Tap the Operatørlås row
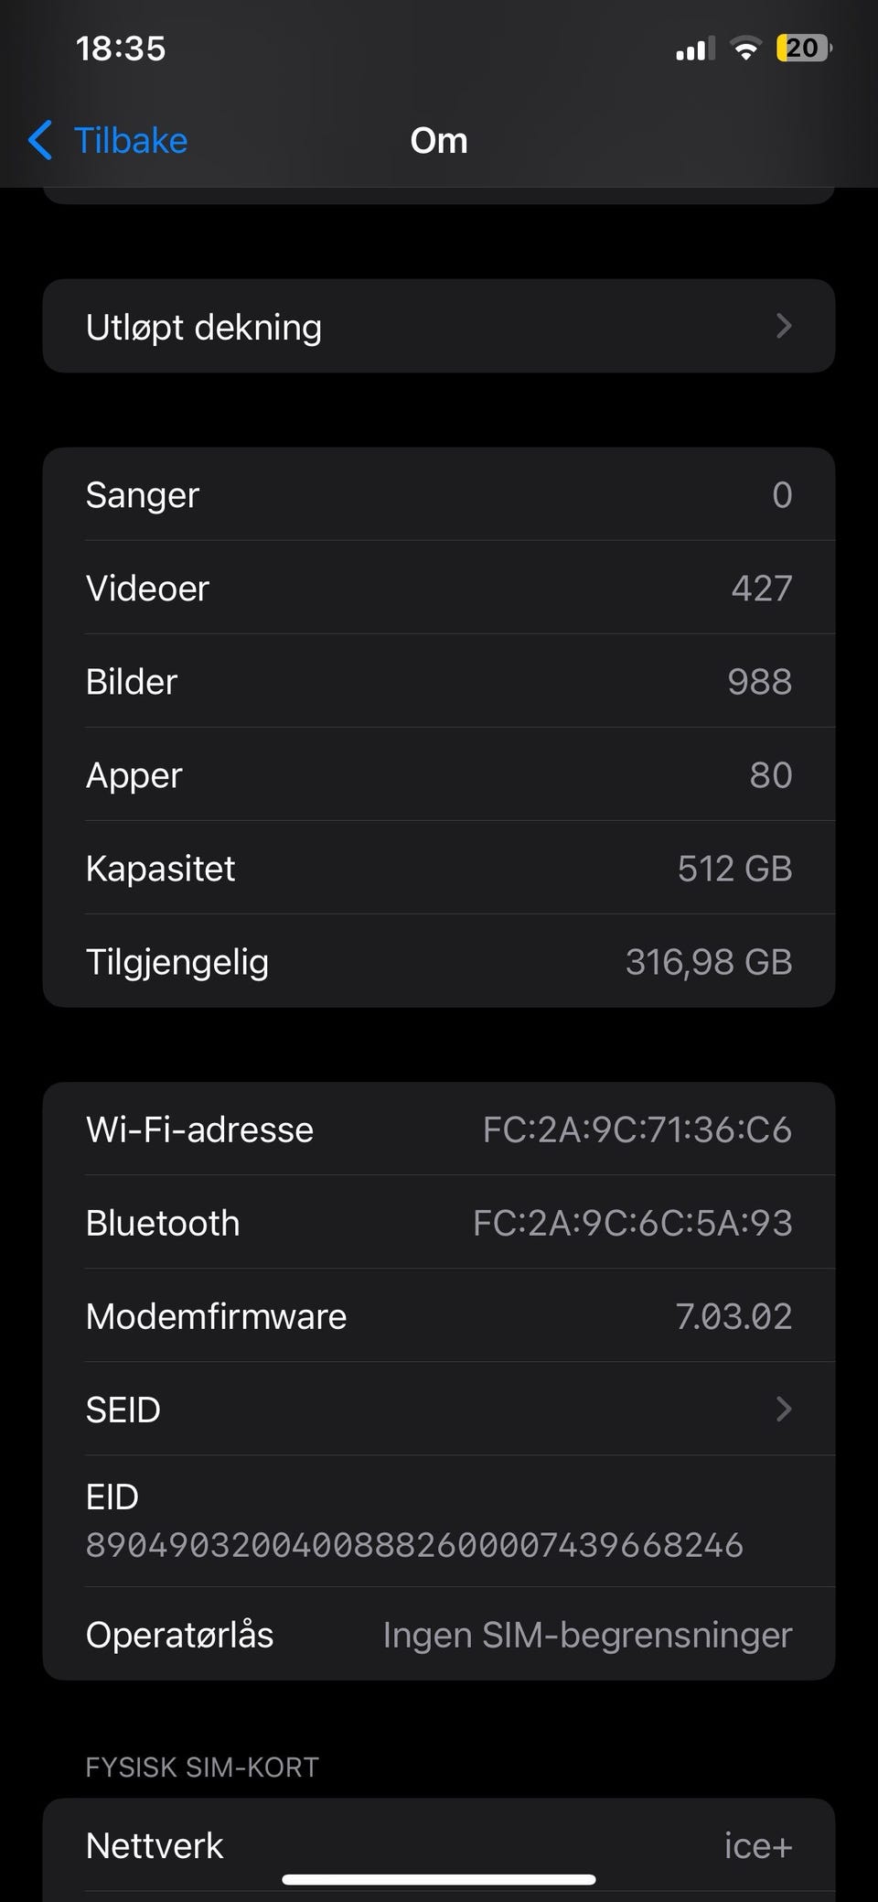This screenshot has height=1902, width=878. (x=439, y=1635)
